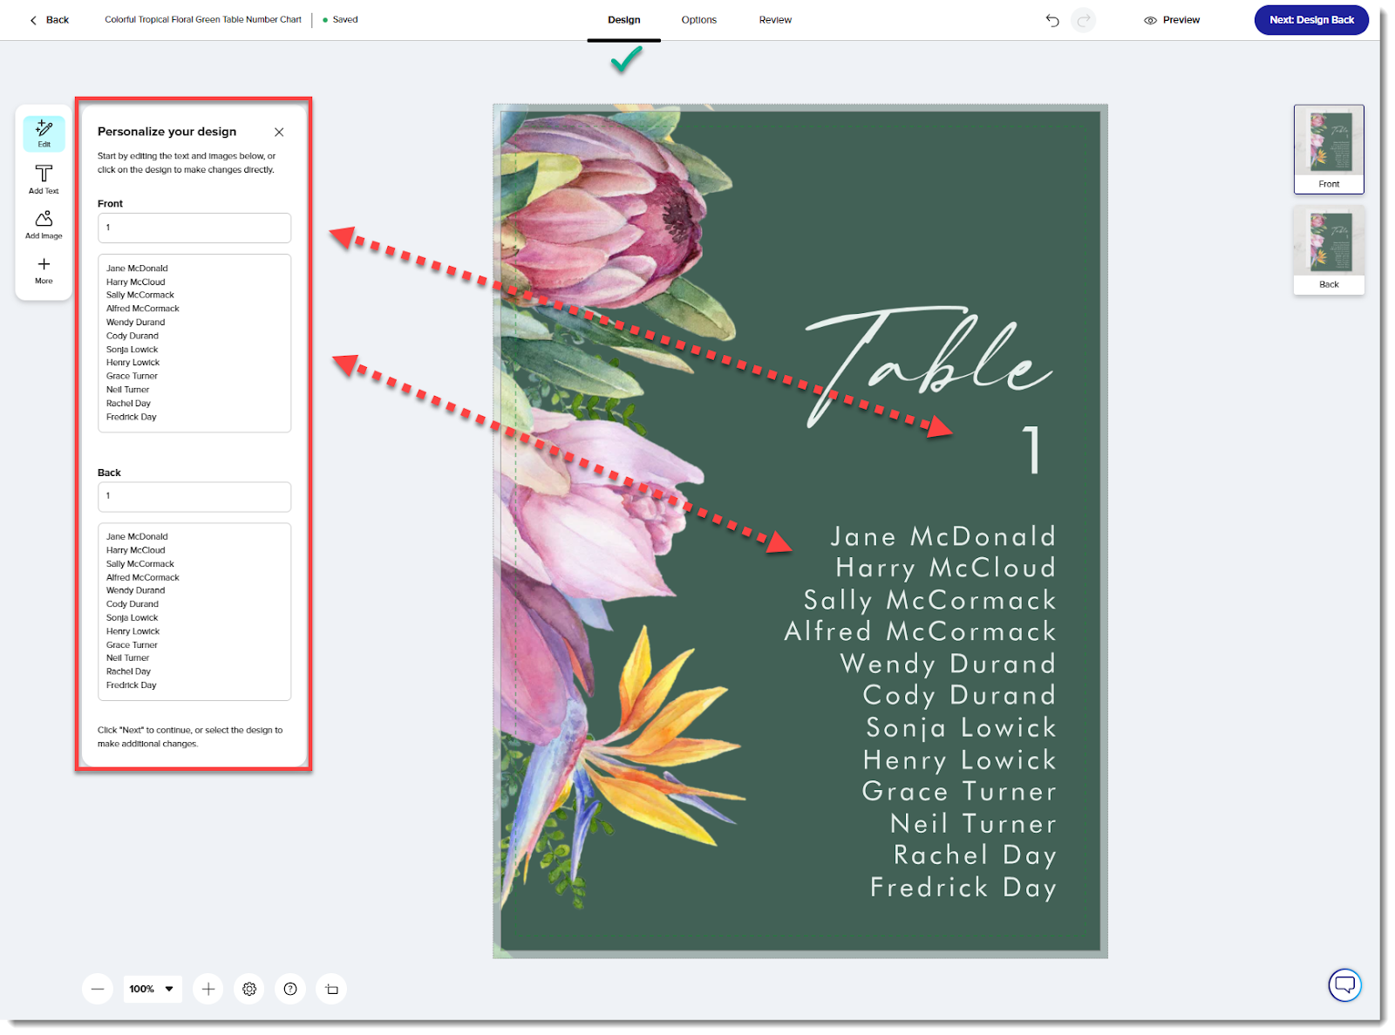
Task: Open the live chat bubble
Action: click(1344, 985)
